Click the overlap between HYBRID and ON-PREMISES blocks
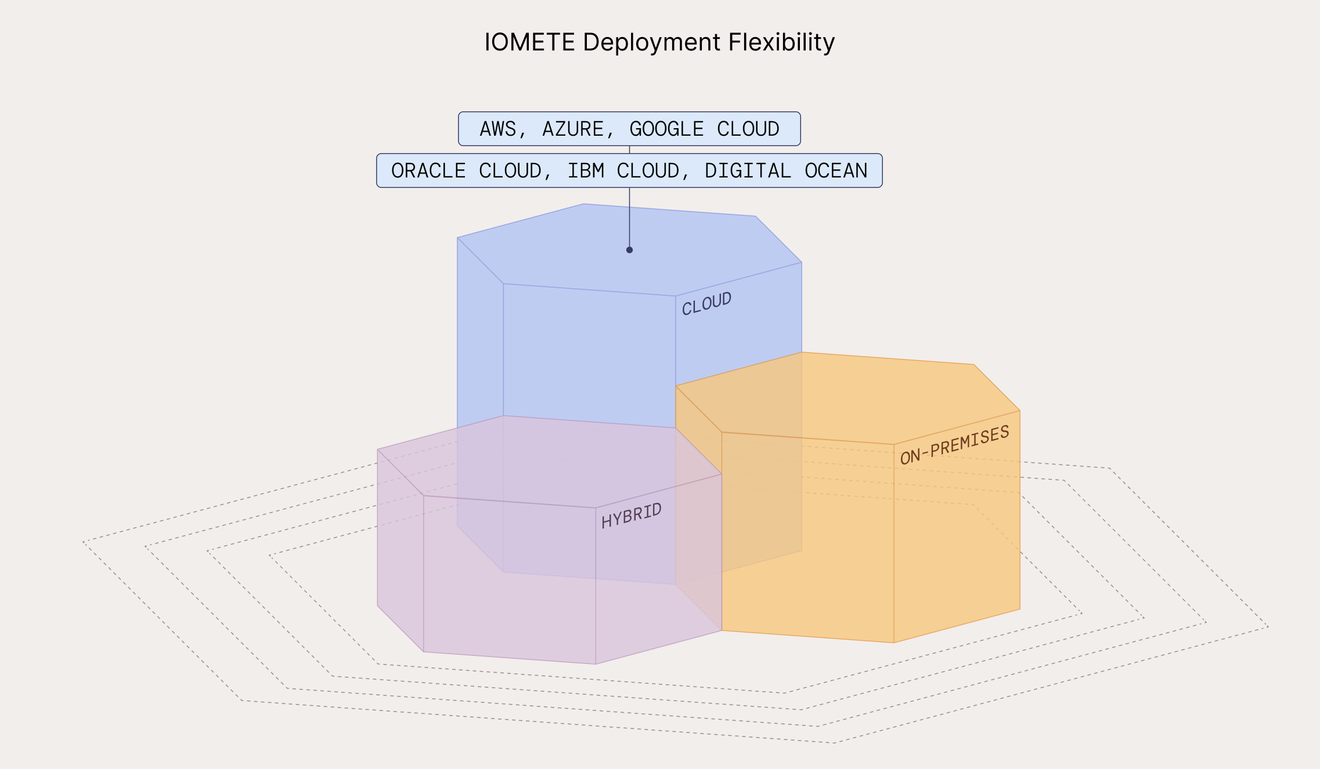1320x769 pixels. pyautogui.click(x=697, y=551)
